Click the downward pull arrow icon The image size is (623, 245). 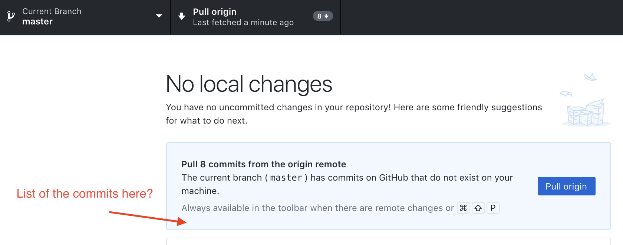182,16
